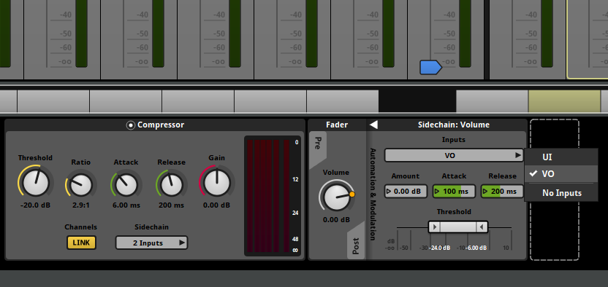Open the VO inputs dropdown
The image size is (608, 287).
454,155
